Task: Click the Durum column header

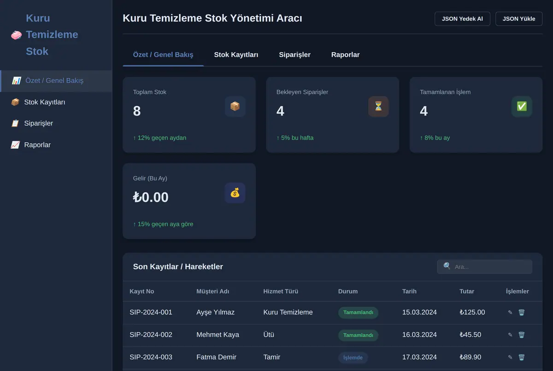Action: click(x=348, y=291)
